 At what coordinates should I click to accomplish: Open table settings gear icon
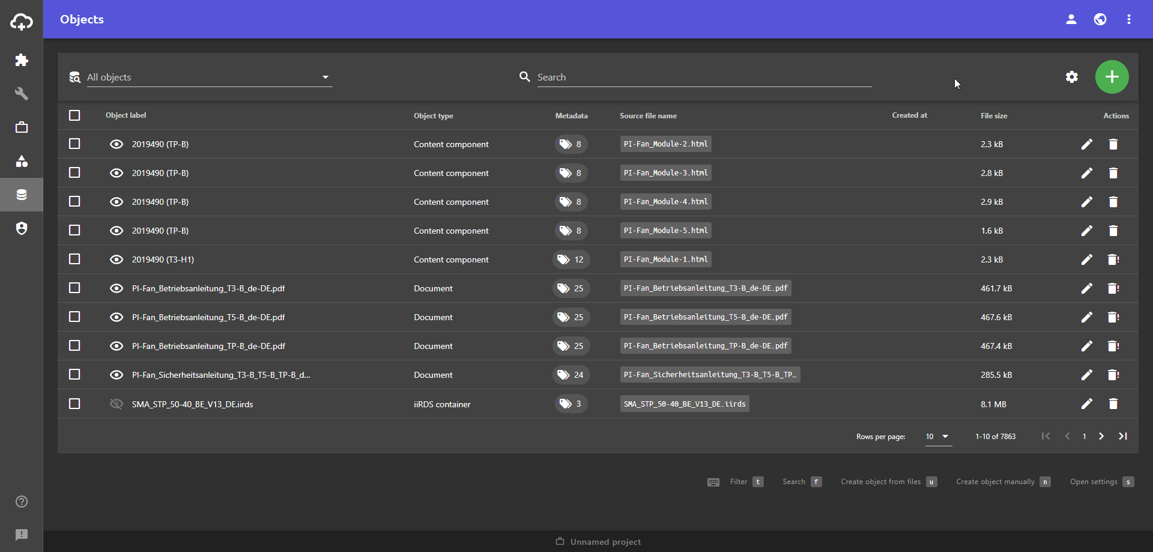[1072, 77]
